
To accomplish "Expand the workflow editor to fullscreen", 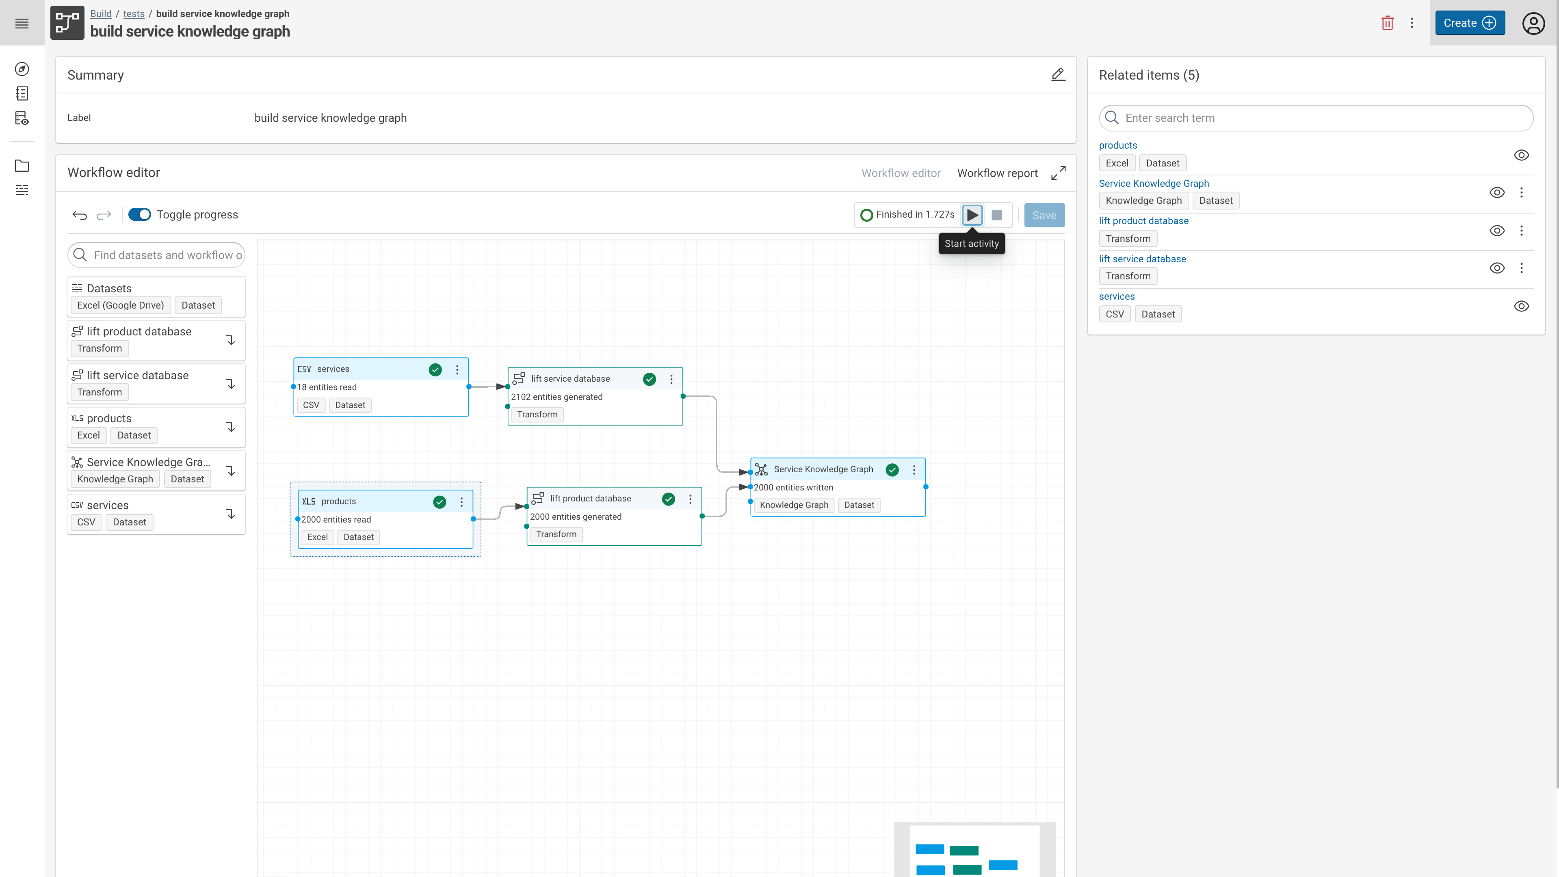I will [1058, 173].
